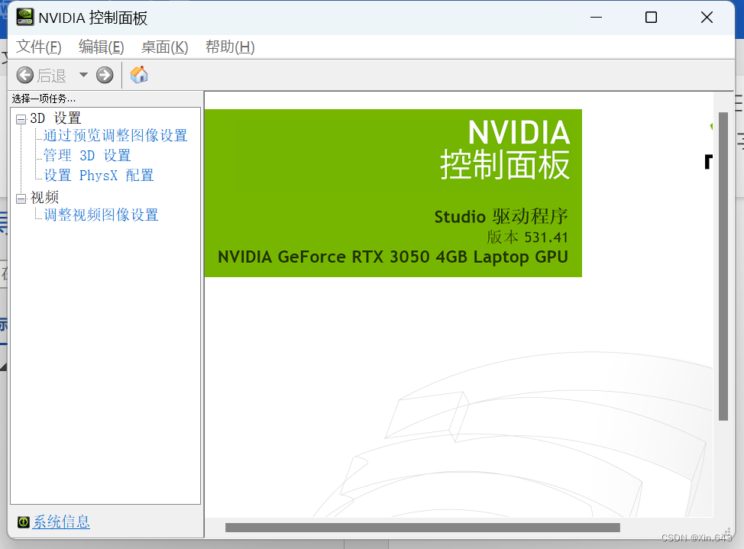744x549 pixels.
Task: Click the 3D 设置 category label
Action: coord(56,118)
